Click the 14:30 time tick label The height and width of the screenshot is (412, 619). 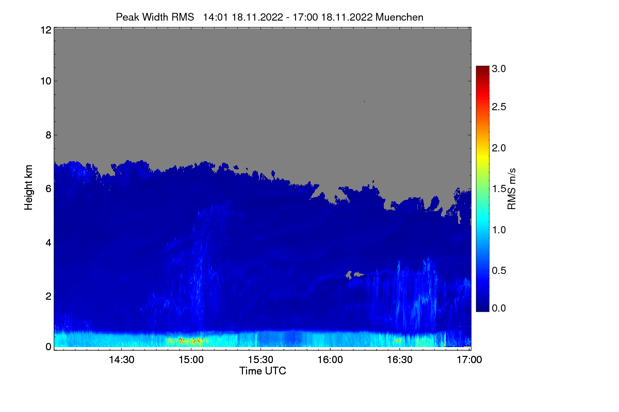click(122, 360)
